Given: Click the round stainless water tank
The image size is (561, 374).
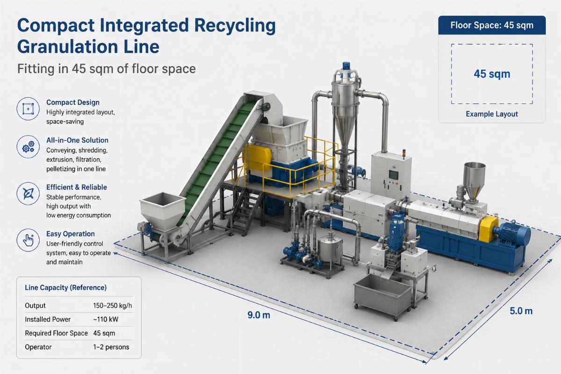Looking at the screenshot, I should coord(330,250).
